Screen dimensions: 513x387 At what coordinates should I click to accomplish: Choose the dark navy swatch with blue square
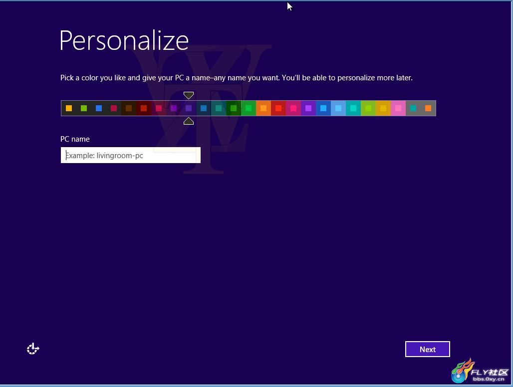click(x=204, y=108)
